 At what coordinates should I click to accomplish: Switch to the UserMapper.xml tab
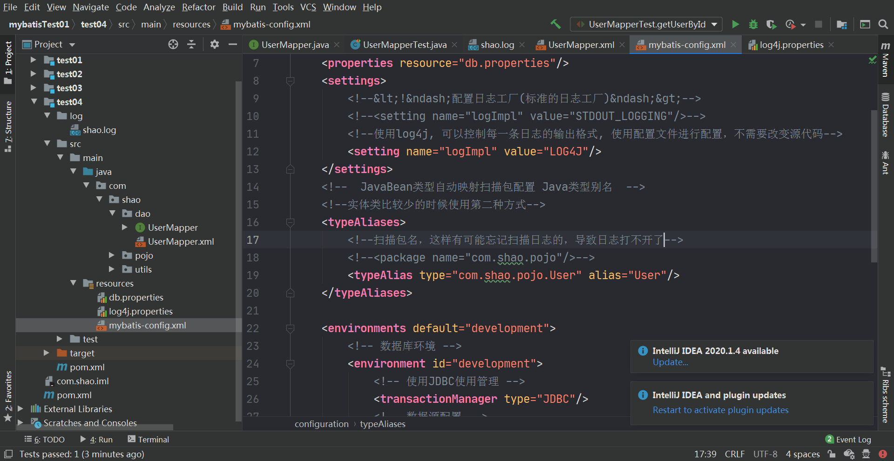(x=581, y=45)
